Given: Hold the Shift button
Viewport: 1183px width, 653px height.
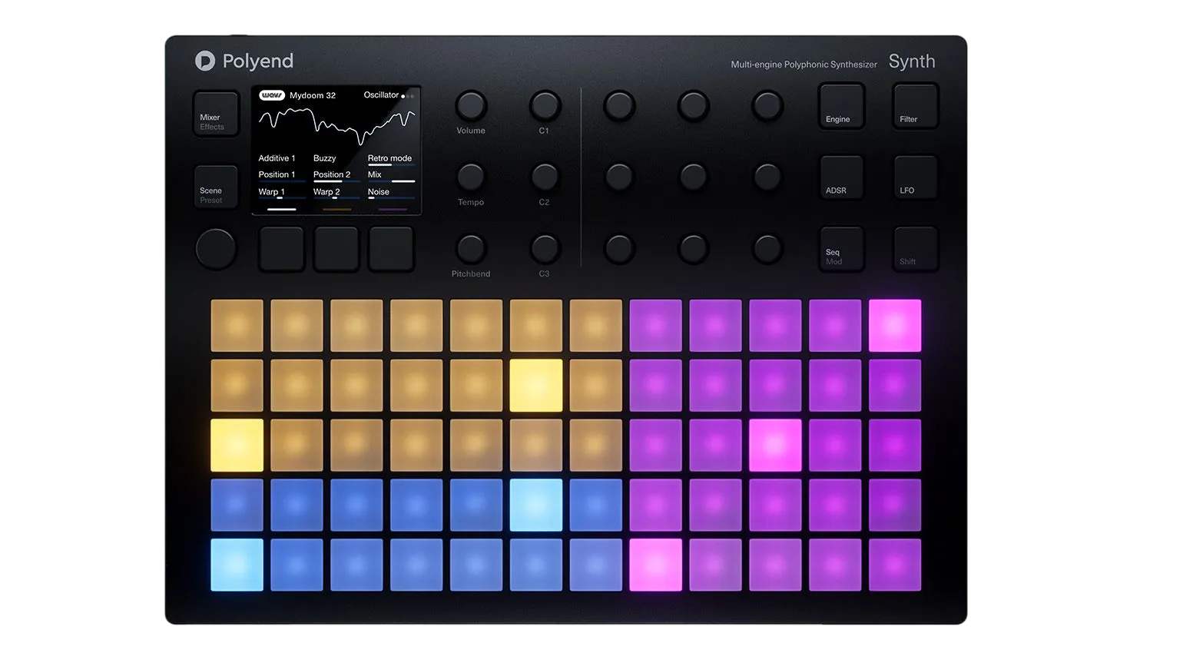Looking at the screenshot, I should [916, 248].
